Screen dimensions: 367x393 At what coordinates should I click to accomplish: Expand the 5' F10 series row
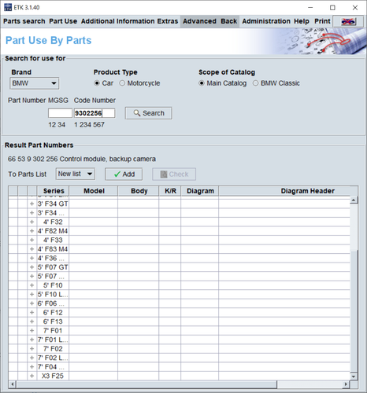(32, 285)
